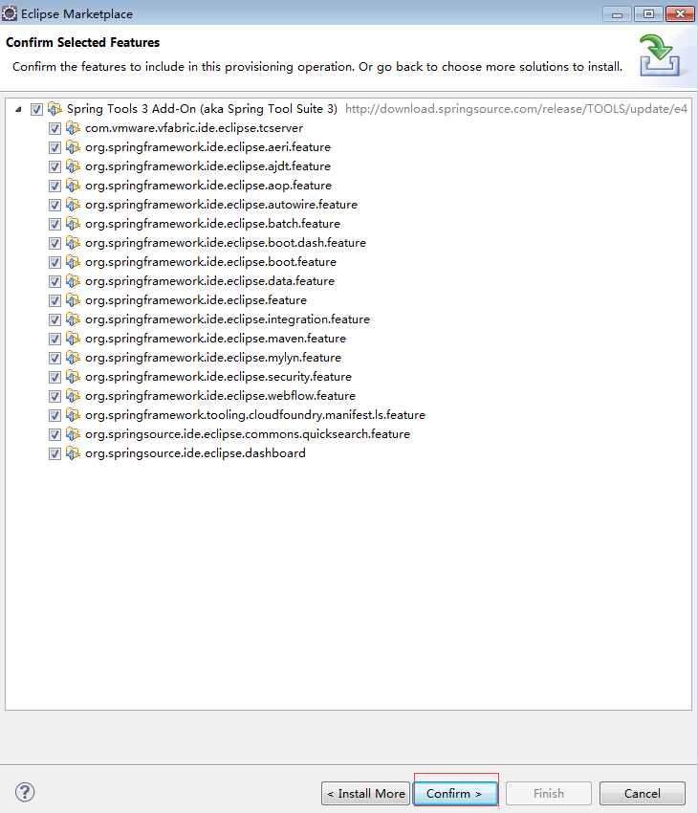Select the commons.quicksearch.feature row text

[248, 434]
